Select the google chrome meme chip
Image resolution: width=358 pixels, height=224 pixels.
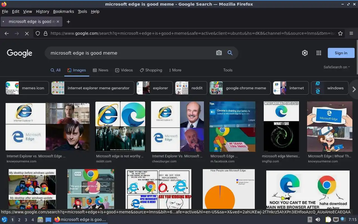(240, 88)
